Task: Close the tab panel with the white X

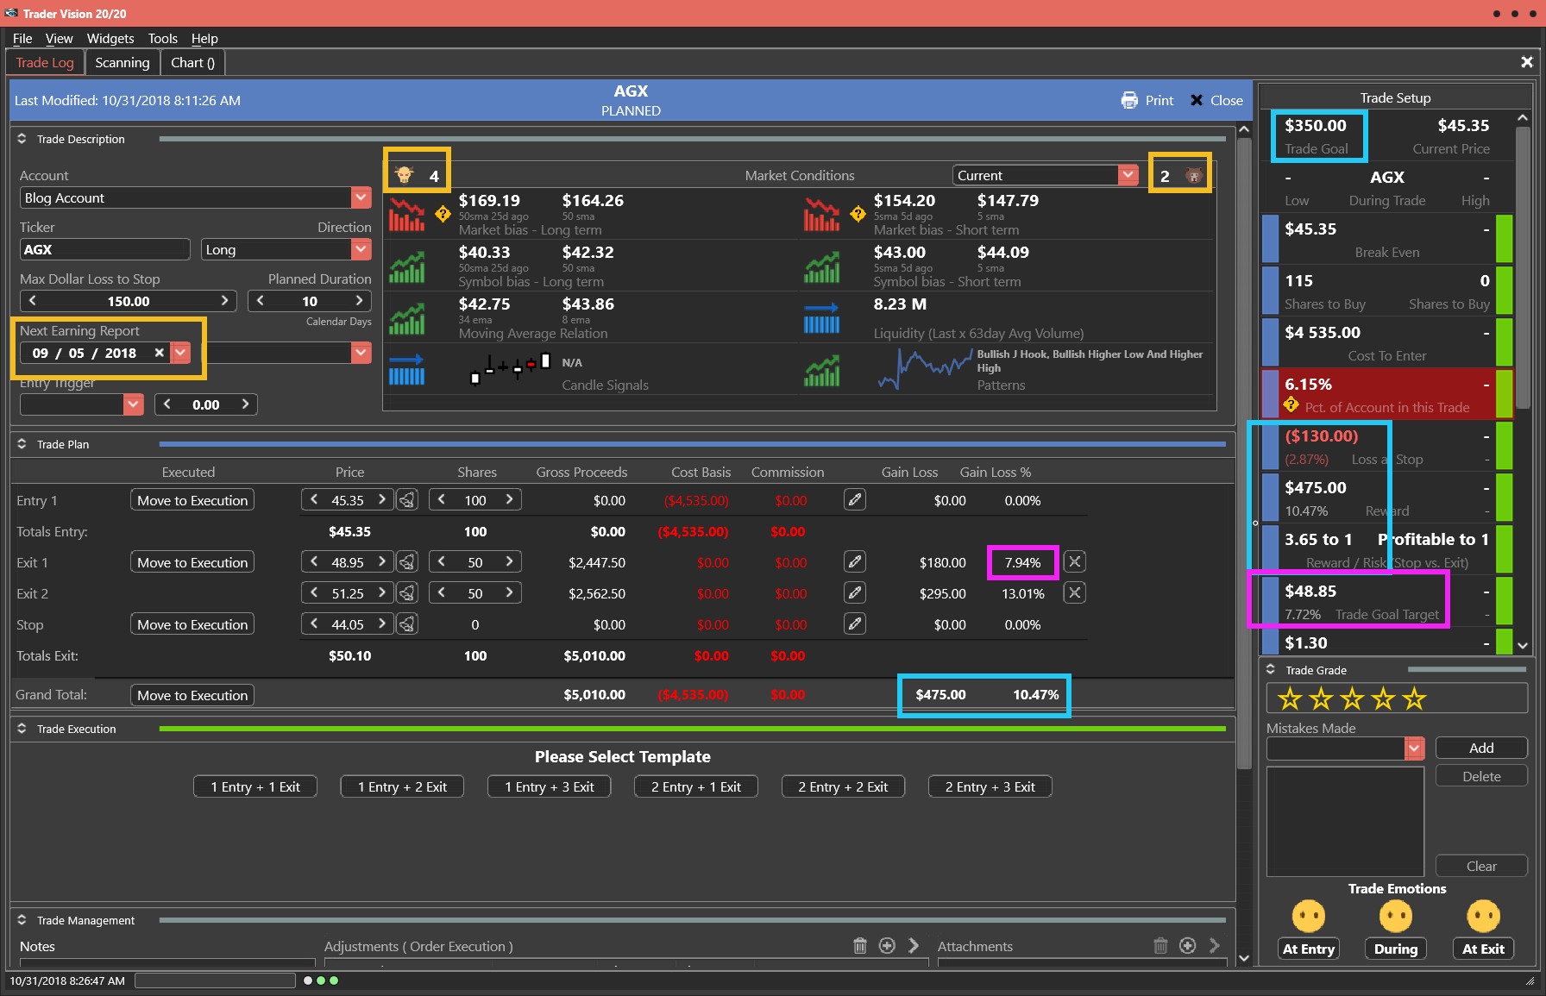Action: point(1527,62)
